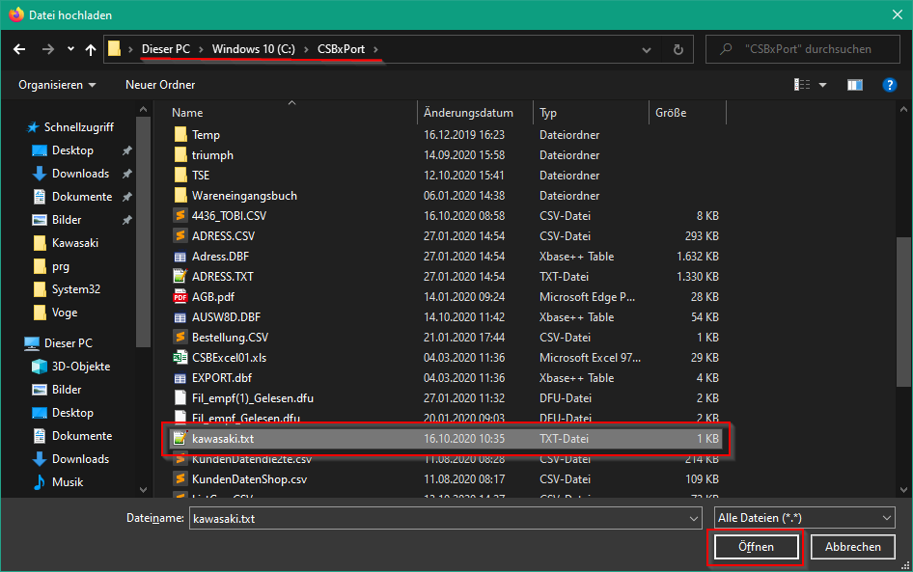Click in the Dateiname input field
Screen dimensions: 913x572
(x=438, y=519)
